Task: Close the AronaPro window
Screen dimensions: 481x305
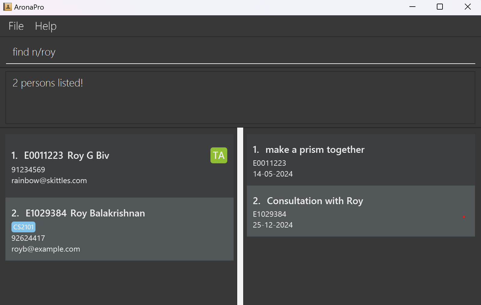Action: (x=467, y=7)
